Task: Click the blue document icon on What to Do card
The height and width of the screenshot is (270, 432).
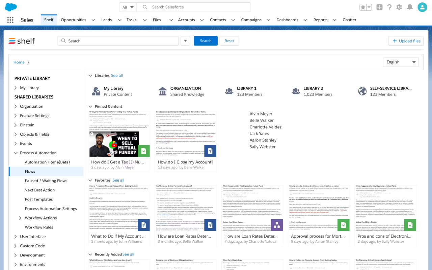Action: click(144, 225)
